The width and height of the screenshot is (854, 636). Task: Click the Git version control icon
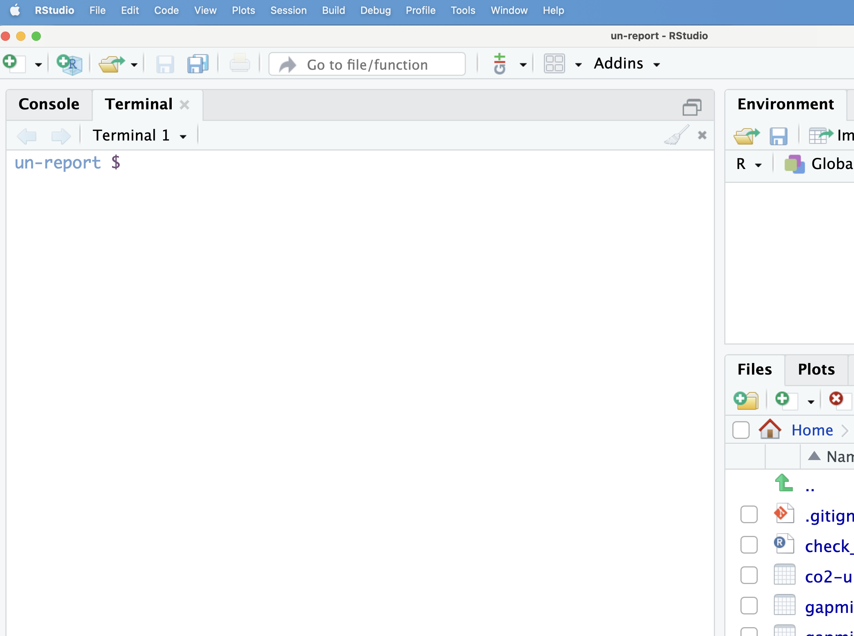500,64
